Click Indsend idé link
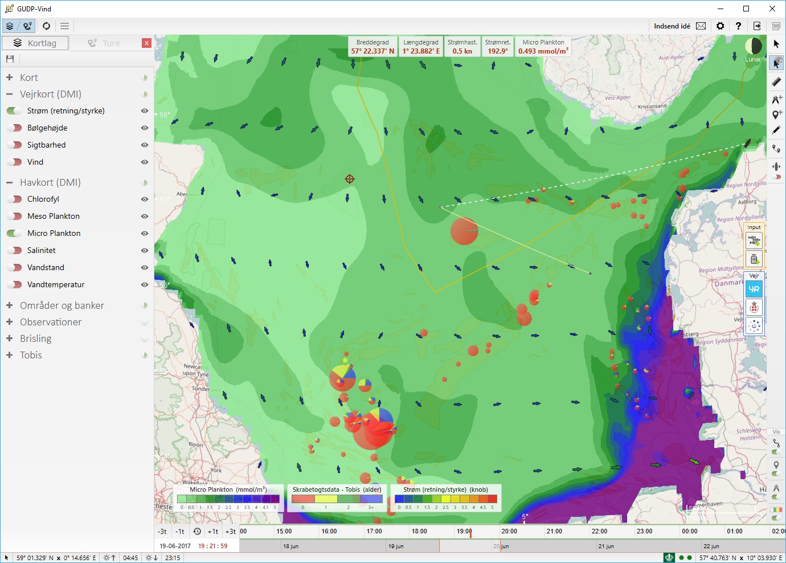786x563 pixels. coord(672,26)
